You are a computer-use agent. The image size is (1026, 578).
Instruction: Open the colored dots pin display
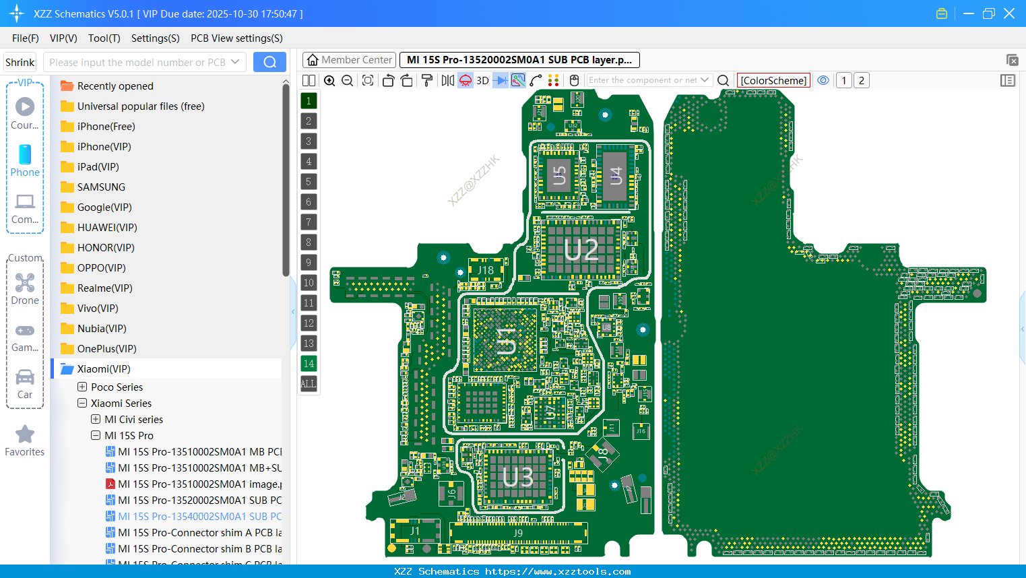tap(554, 80)
